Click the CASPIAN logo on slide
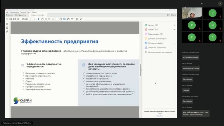The height and width of the screenshot is (126, 224). (22, 100)
